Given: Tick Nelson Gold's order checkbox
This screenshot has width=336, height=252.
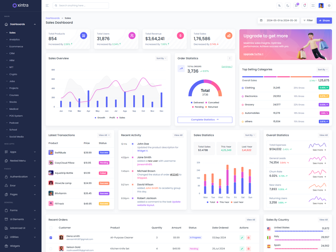Looking at the screenshot, I should 51,249.
